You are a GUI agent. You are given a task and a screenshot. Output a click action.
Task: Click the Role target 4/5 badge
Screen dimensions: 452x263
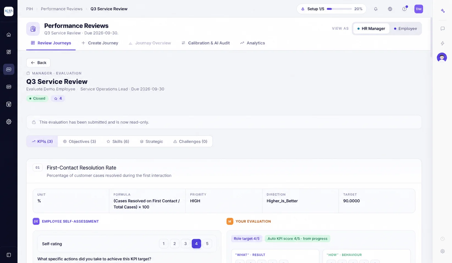click(247, 239)
